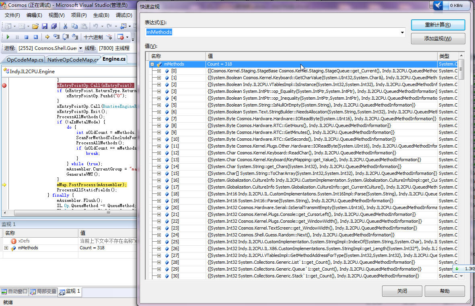Viewport: 475px width, 306px height.
Task: Click 线程 [7800] 主线程 selector
Action: tap(114, 48)
